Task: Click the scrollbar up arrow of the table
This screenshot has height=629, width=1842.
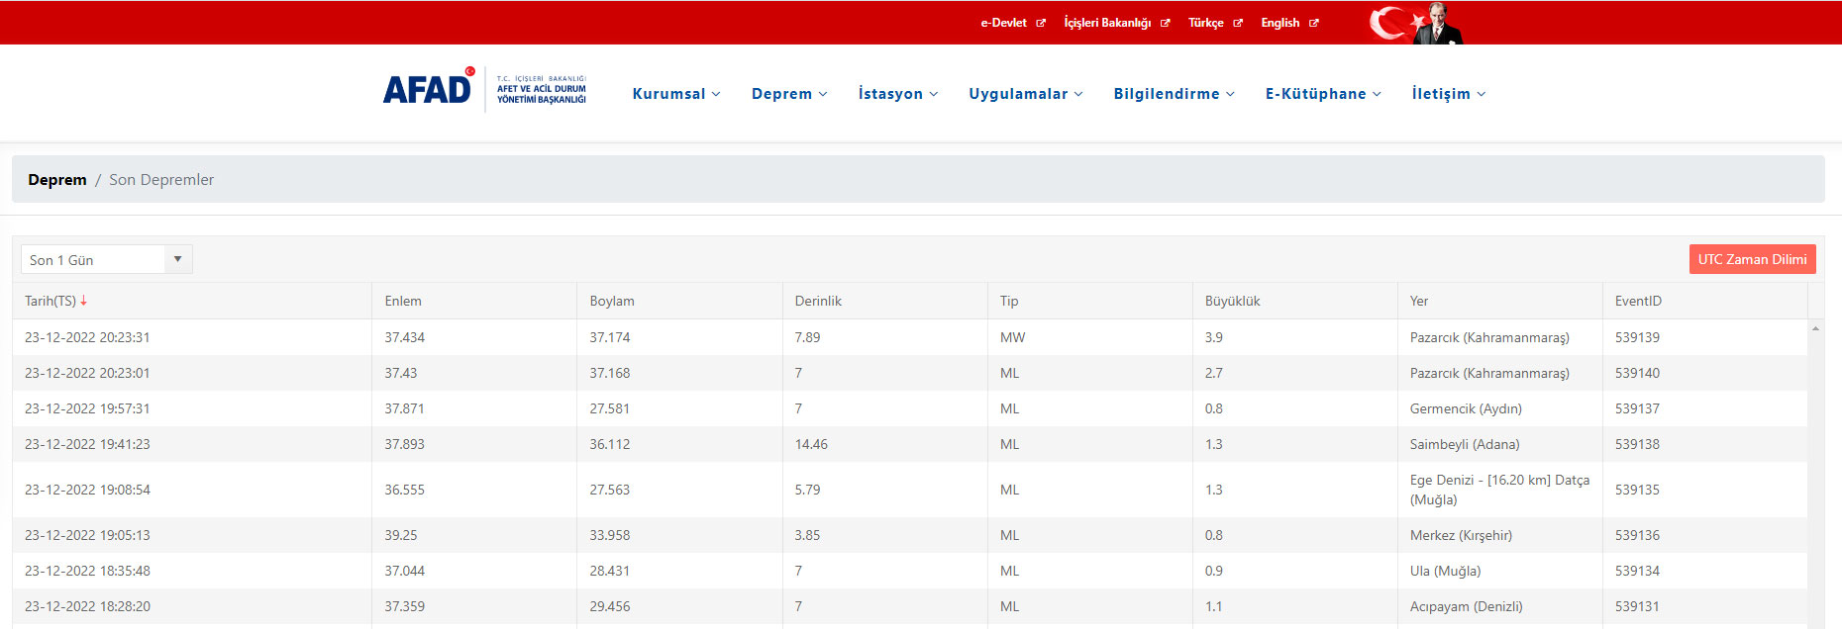Action: click(1815, 328)
